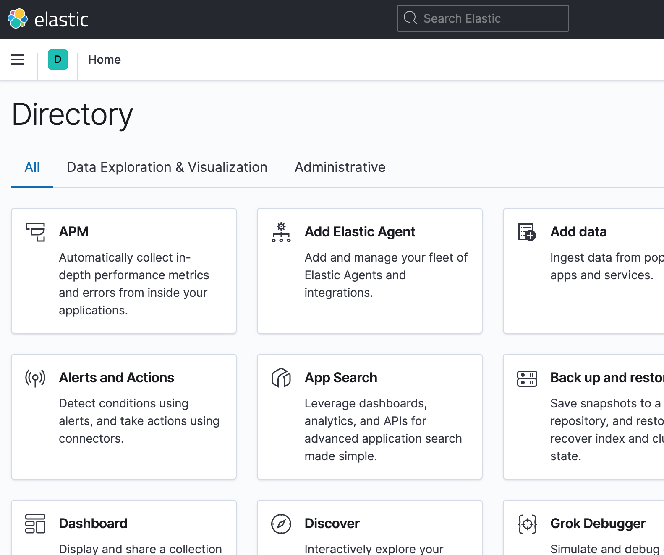Click 'Add and manage your fleet' description
This screenshot has width=664, height=555.
(386, 275)
